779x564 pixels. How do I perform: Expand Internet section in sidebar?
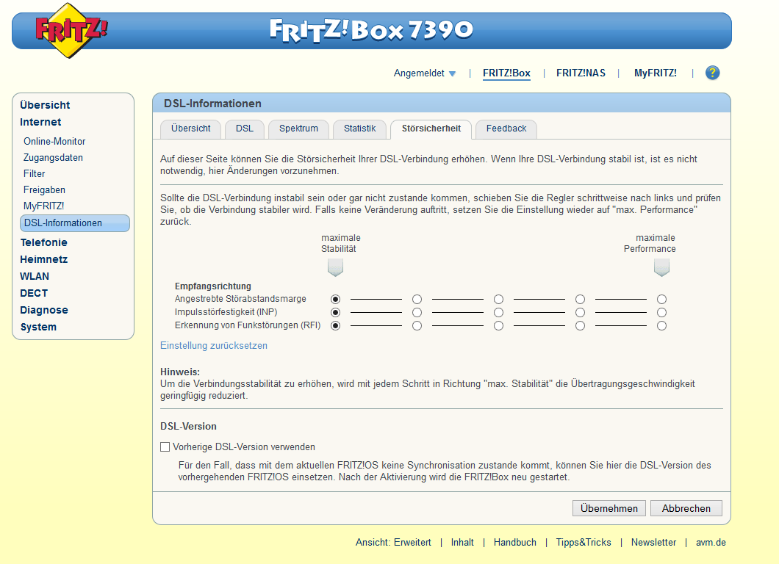pyautogui.click(x=40, y=122)
